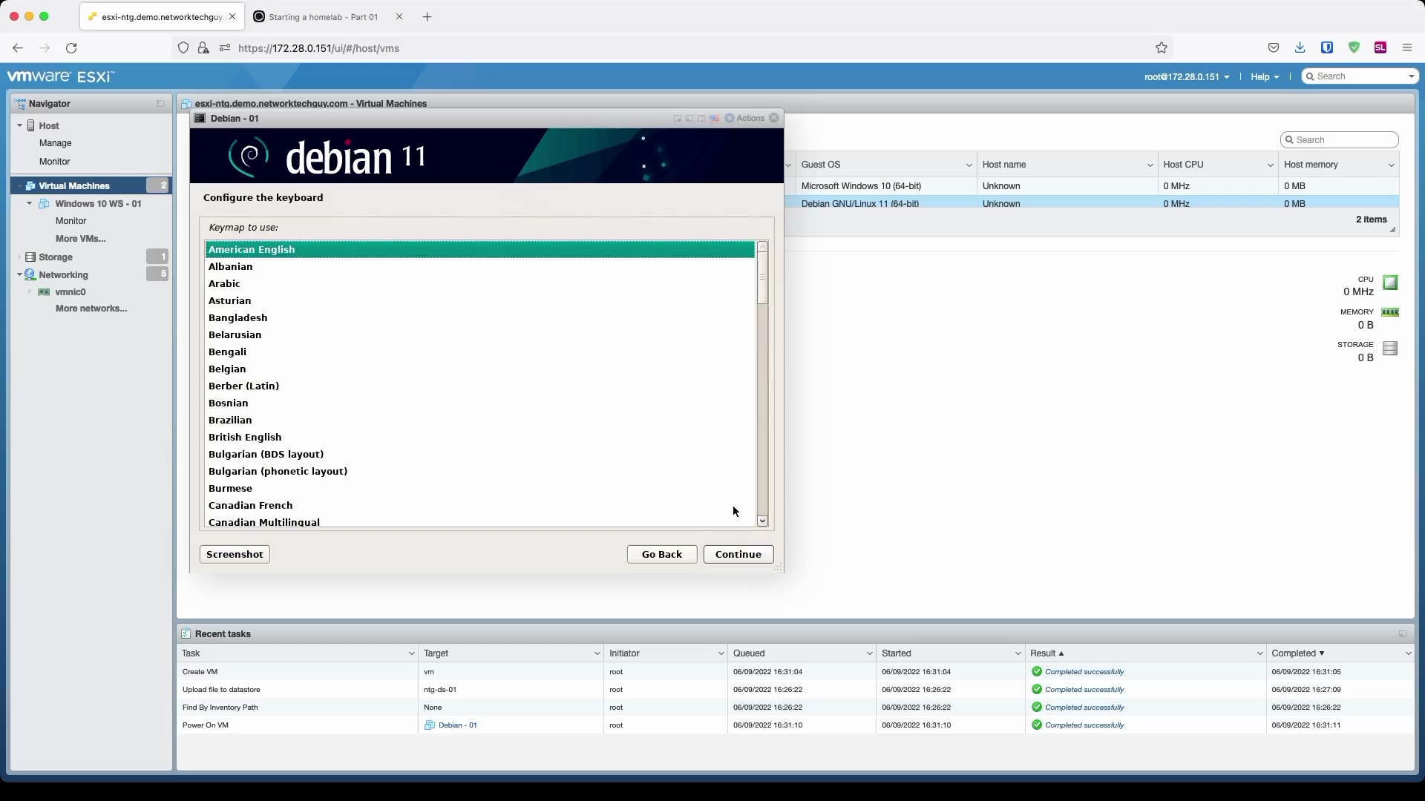Click the Bitwarden extension icon
This screenshot has width=1425, height=801.
coord(1327,48)
